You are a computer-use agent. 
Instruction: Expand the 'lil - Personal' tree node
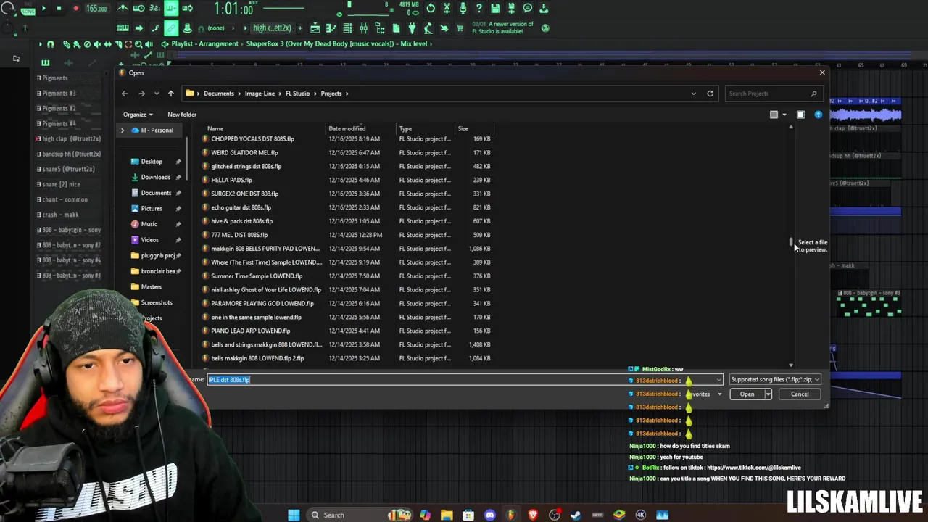coord(123,130)
